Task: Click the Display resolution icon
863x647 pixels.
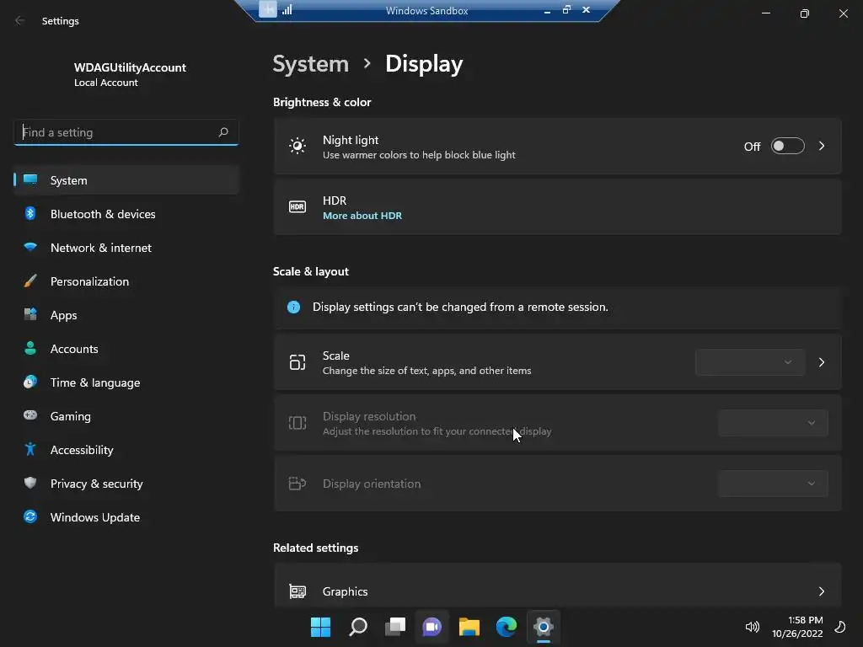Action: [297, 423]
